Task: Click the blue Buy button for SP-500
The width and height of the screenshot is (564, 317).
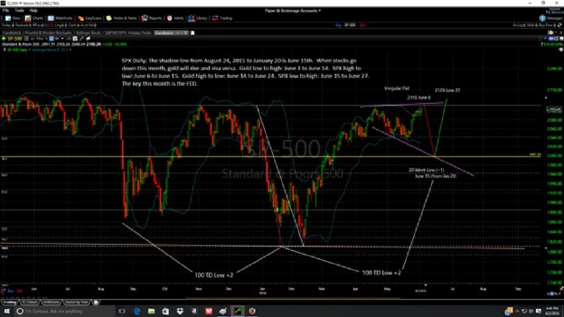Action: pyautogui.click(x=338, y=25)
